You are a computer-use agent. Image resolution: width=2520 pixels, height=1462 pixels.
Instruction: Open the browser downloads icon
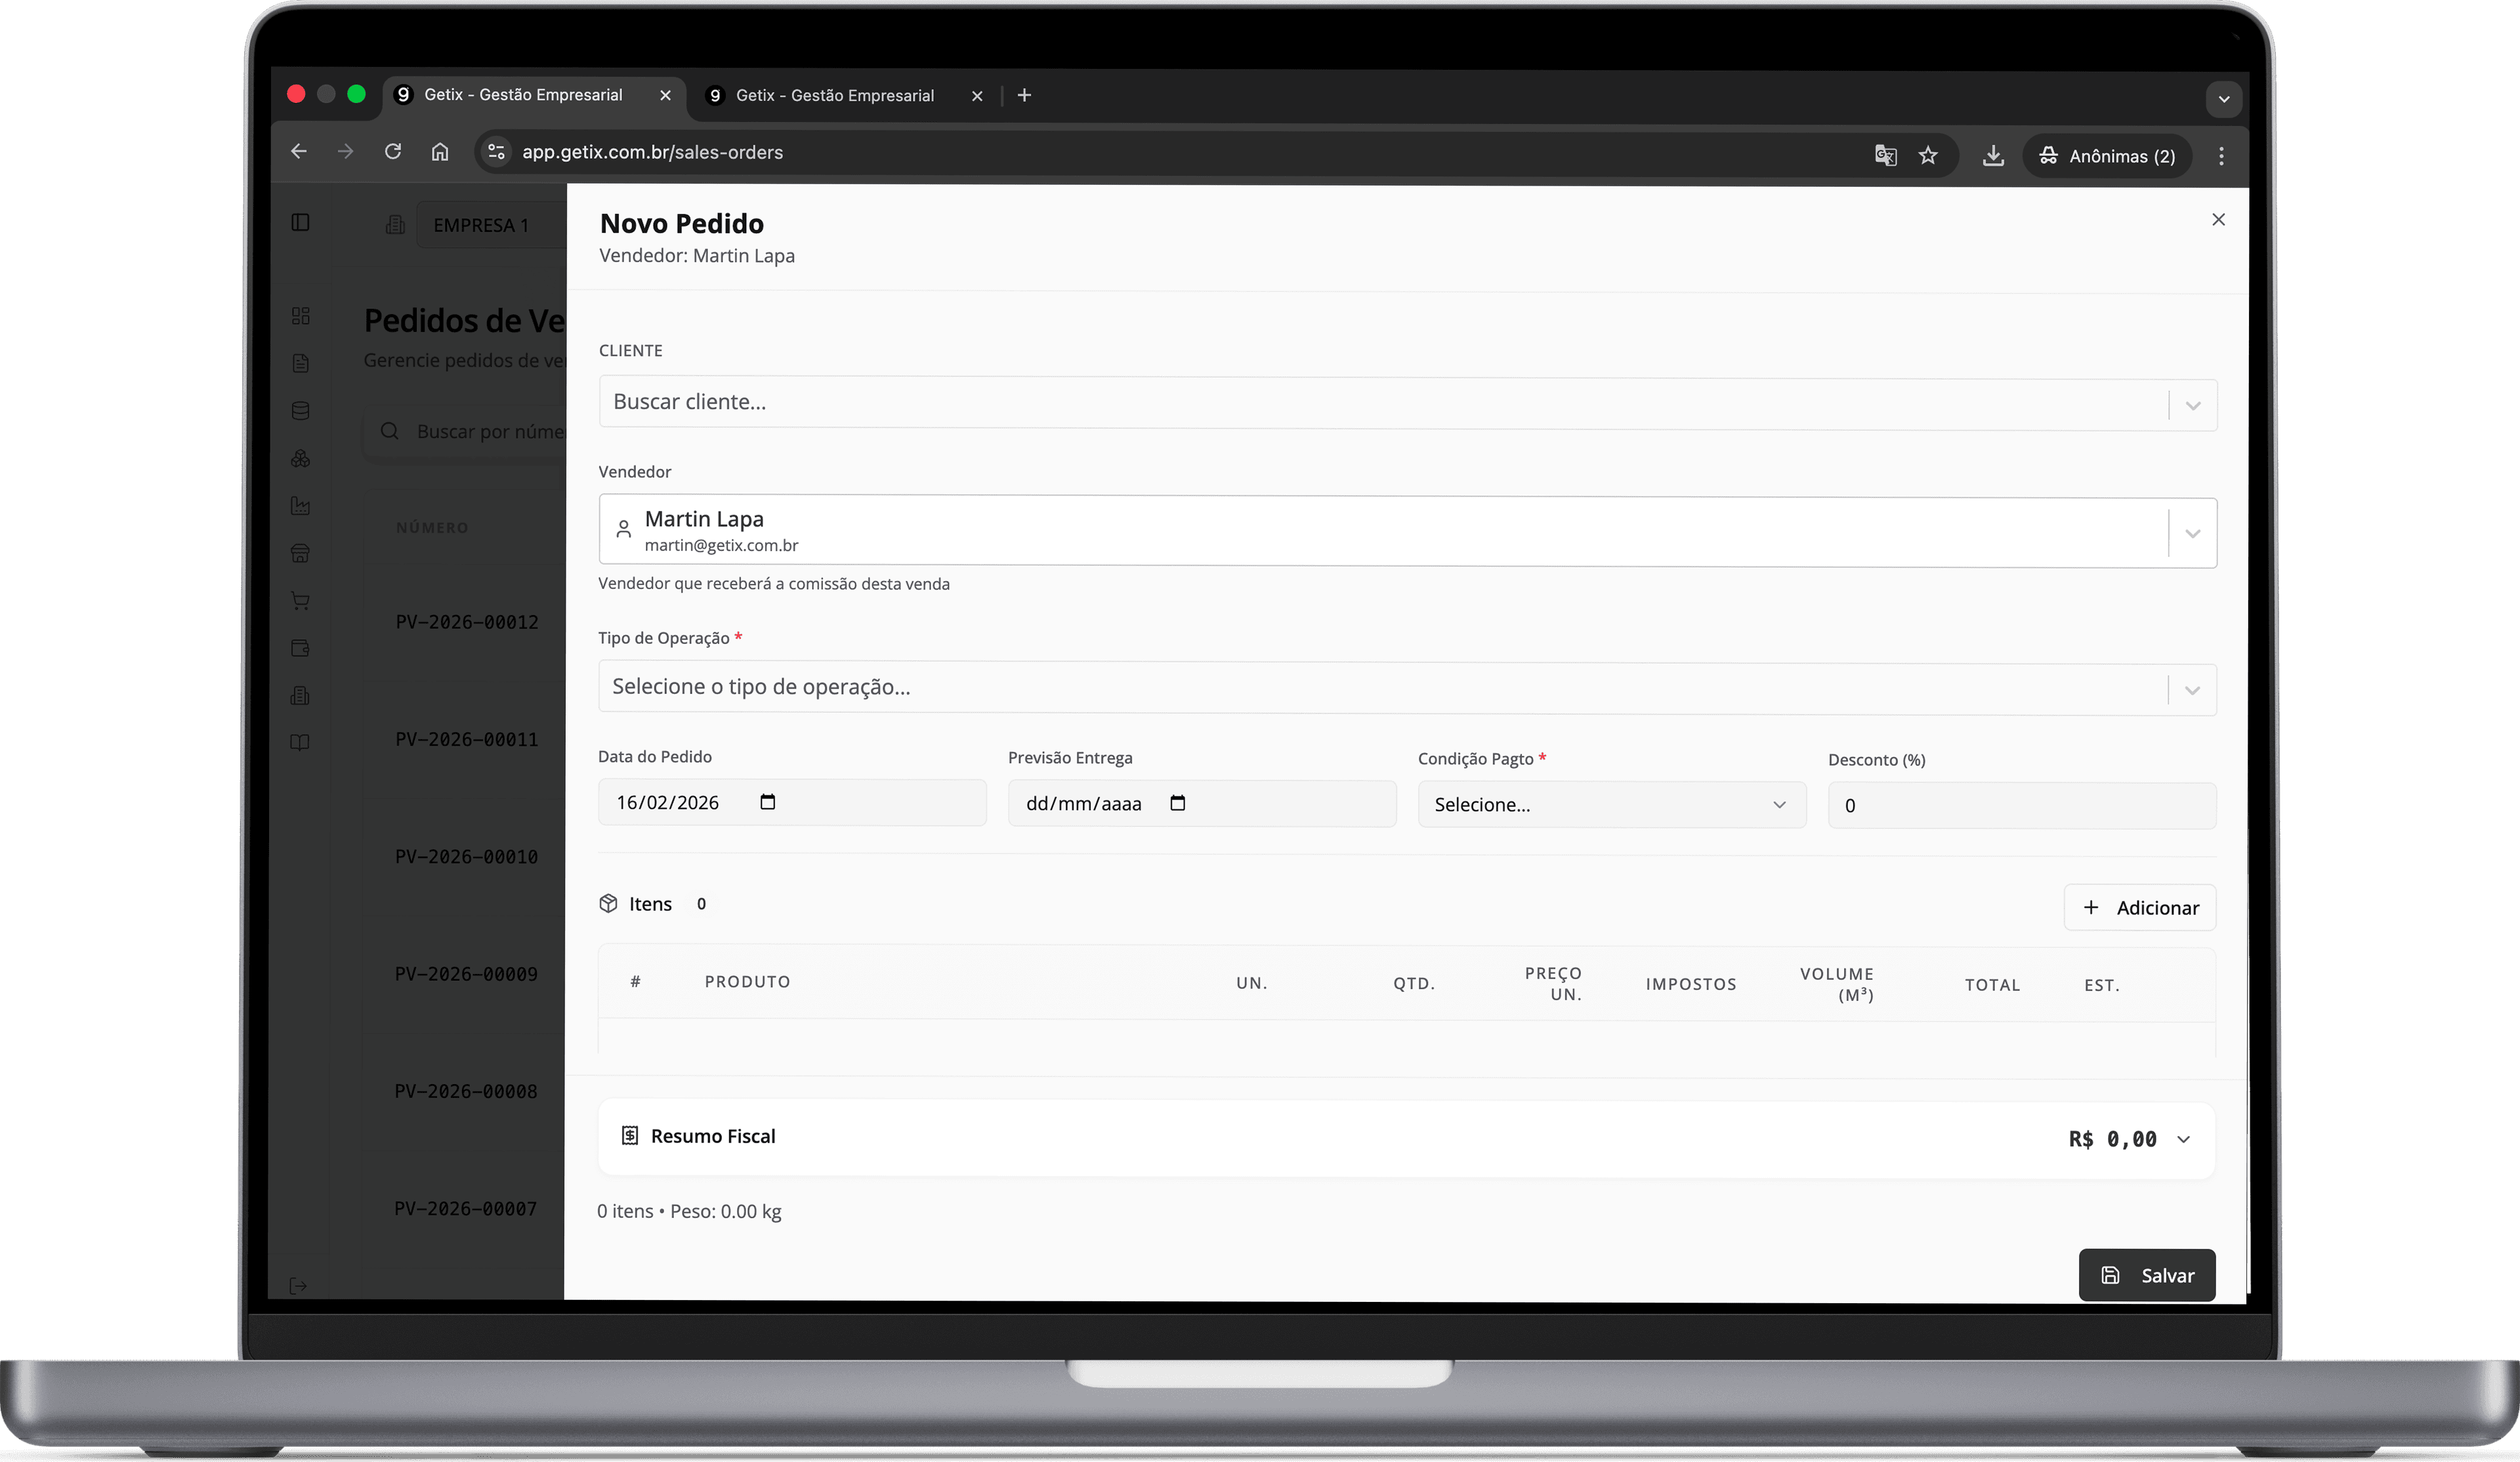[1993, 155]
